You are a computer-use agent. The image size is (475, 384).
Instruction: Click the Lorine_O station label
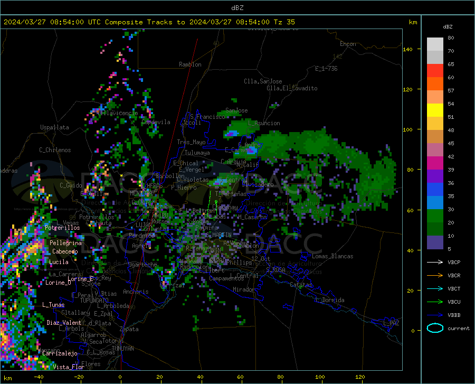point(58,283)
